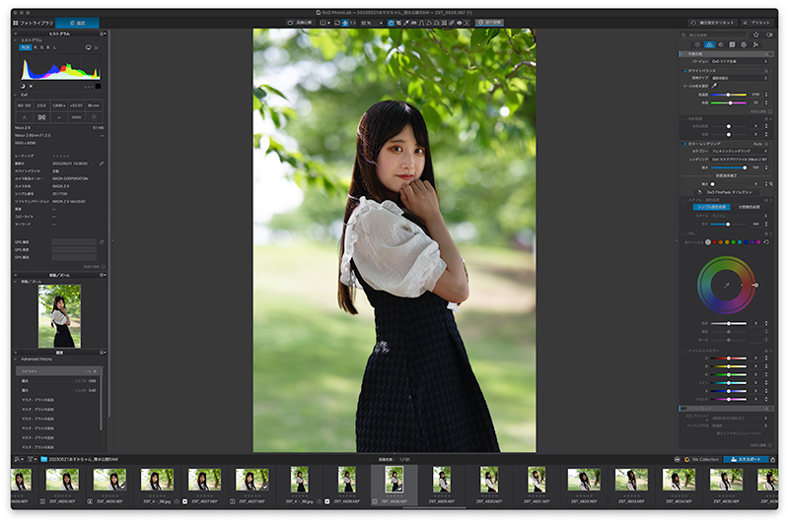
Task: Open working color space version dropdown
Action: point(739,61)
